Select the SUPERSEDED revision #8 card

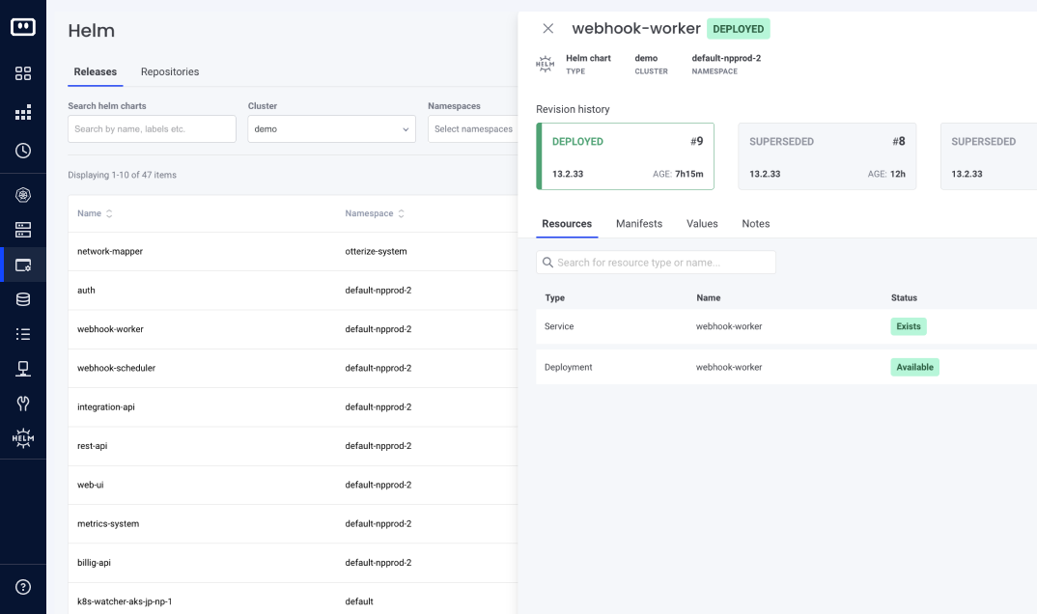(827, 156)
